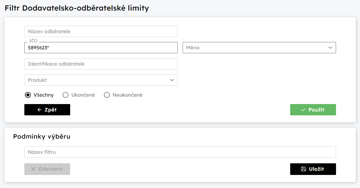Click the Podmínky výběru heading

point(42,137)
